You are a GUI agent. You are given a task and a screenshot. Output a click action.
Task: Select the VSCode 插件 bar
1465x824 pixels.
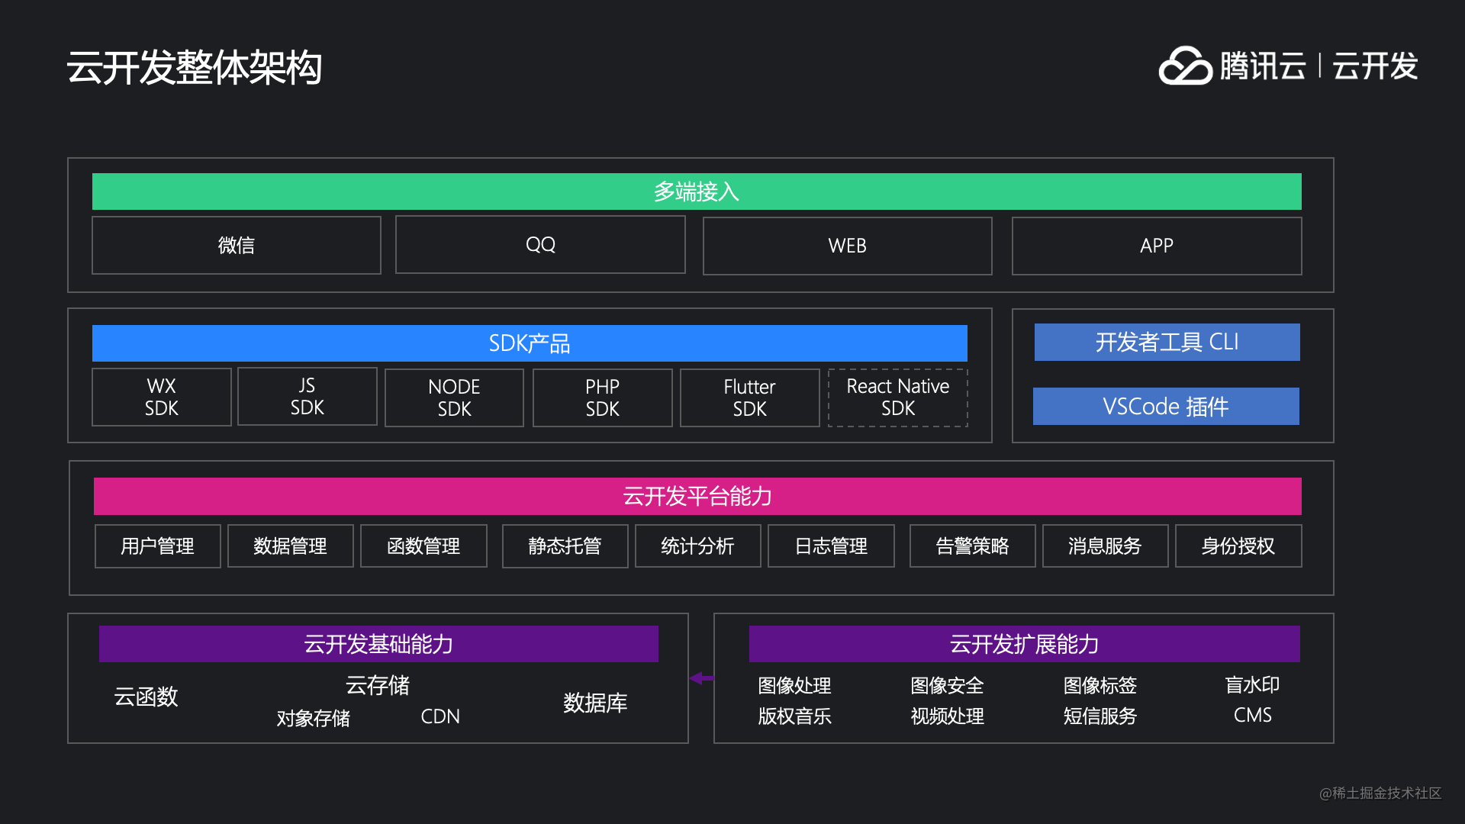1166,406
